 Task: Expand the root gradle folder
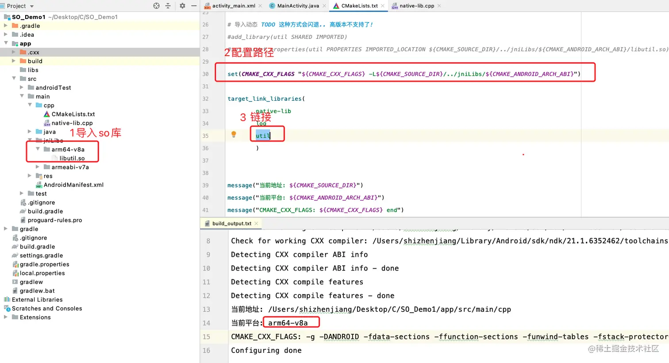6,229
